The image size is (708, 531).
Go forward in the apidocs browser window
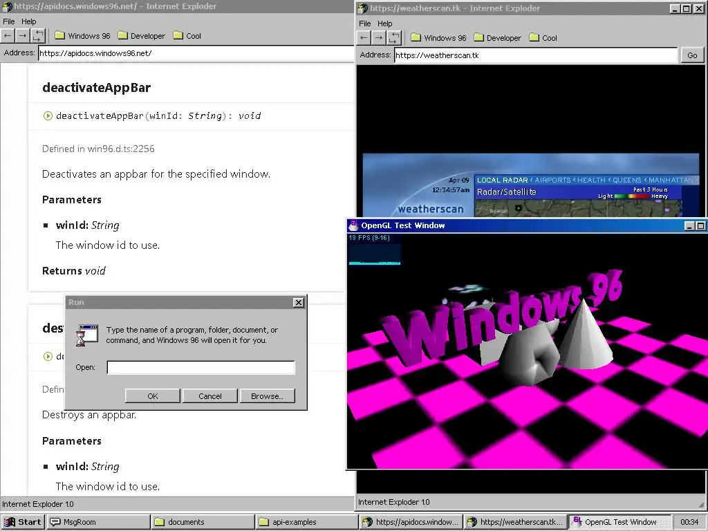pos(23,36)
